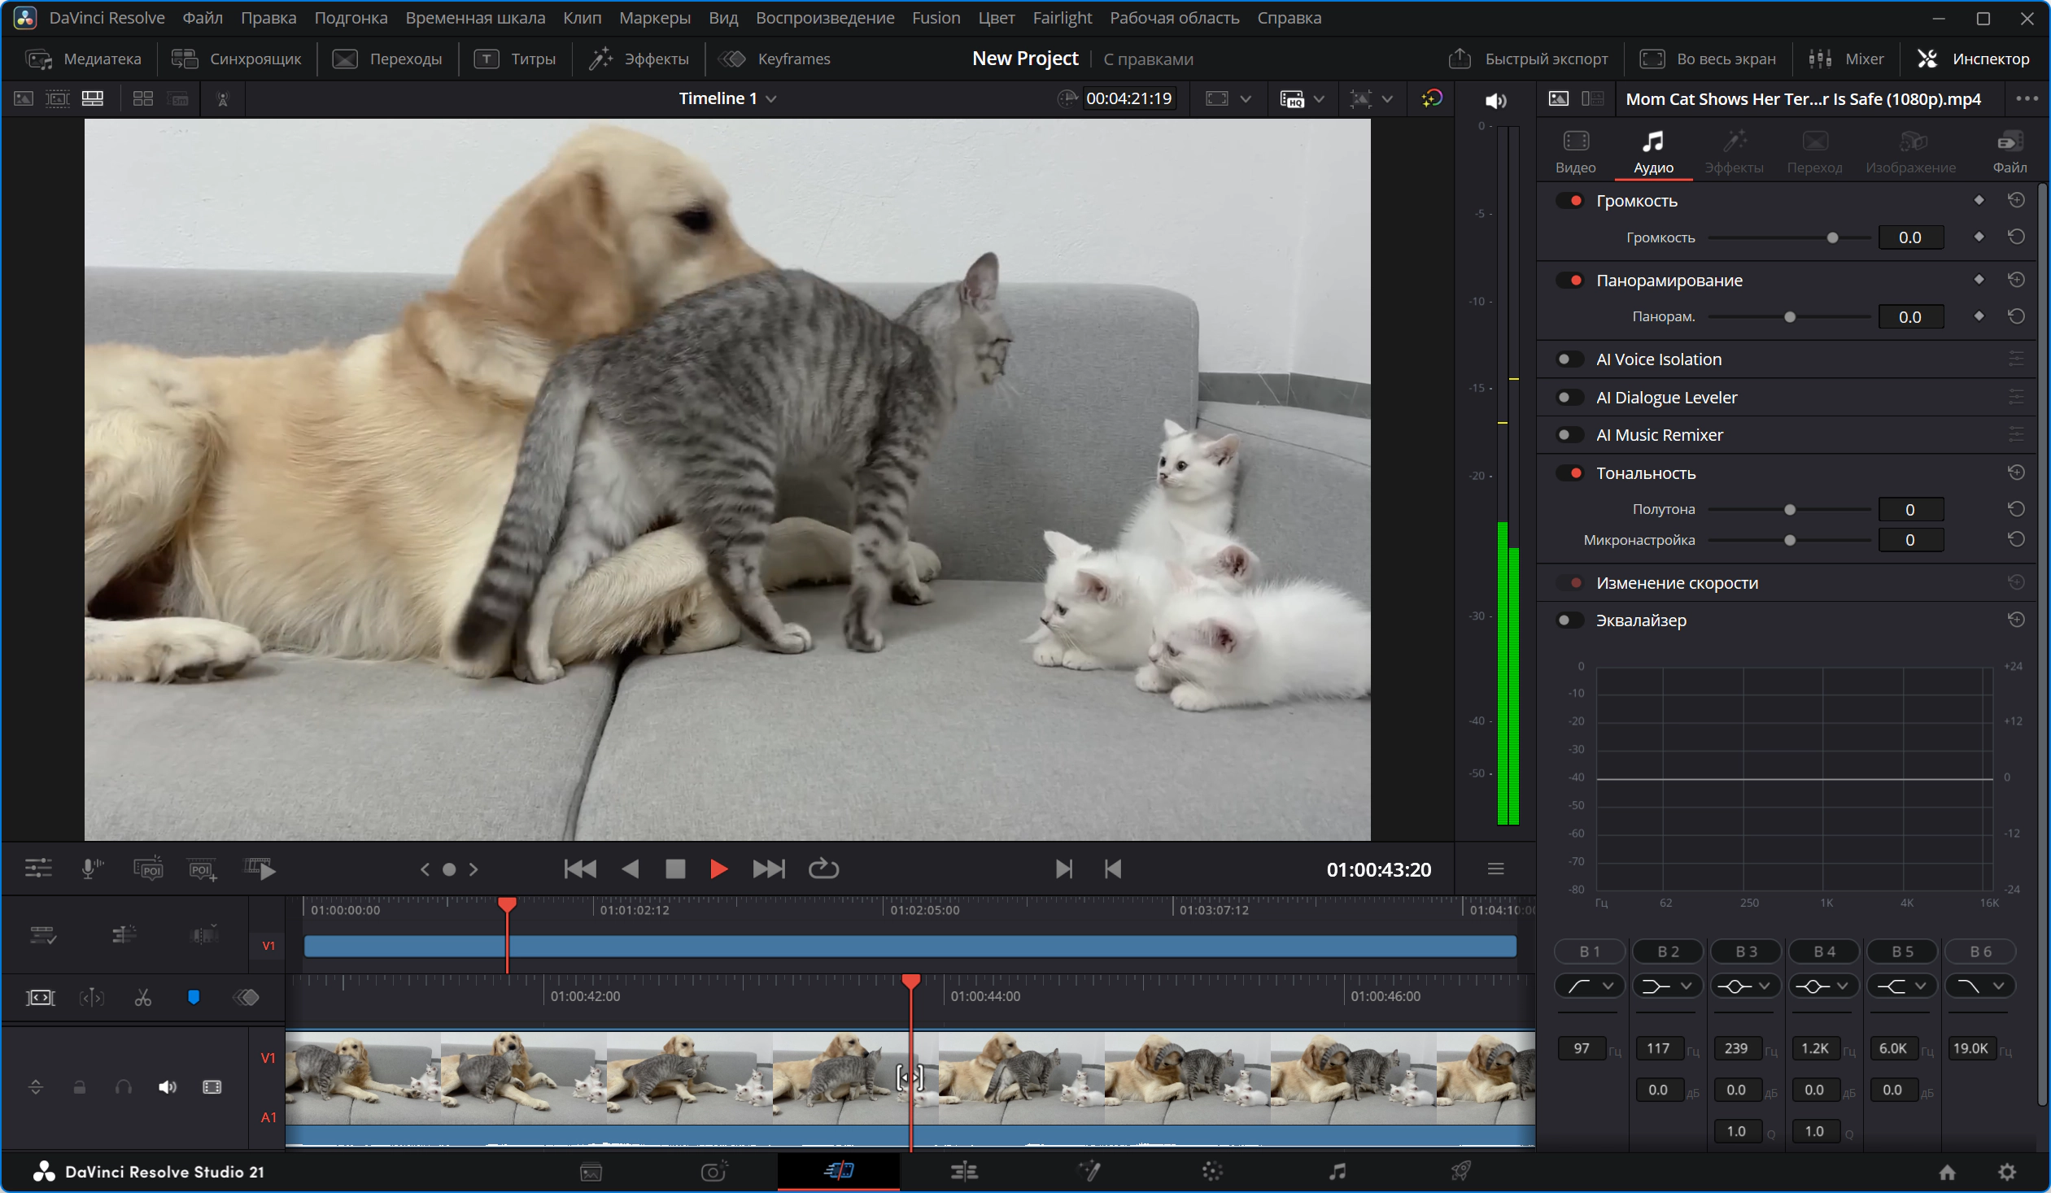Image resolution: width=2051 pixels, height=1193 pixels.
Task: Switch to the Edit page icon
Action: tap(963, 1171)
